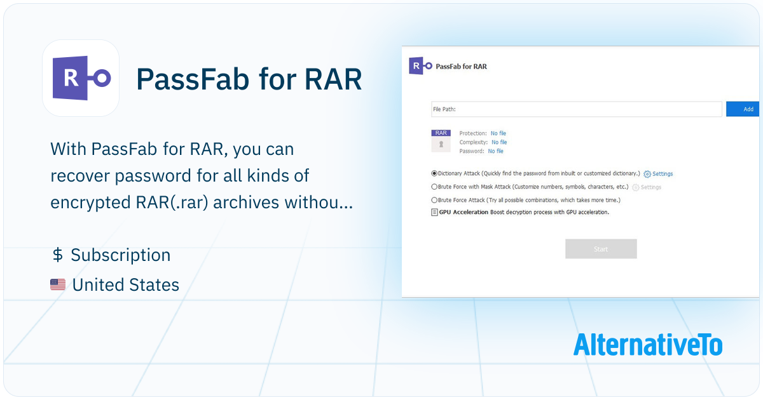The image size is (763, 400).
Task: Open the Settings link for Dictionary Attack
Action: [663, 174]
